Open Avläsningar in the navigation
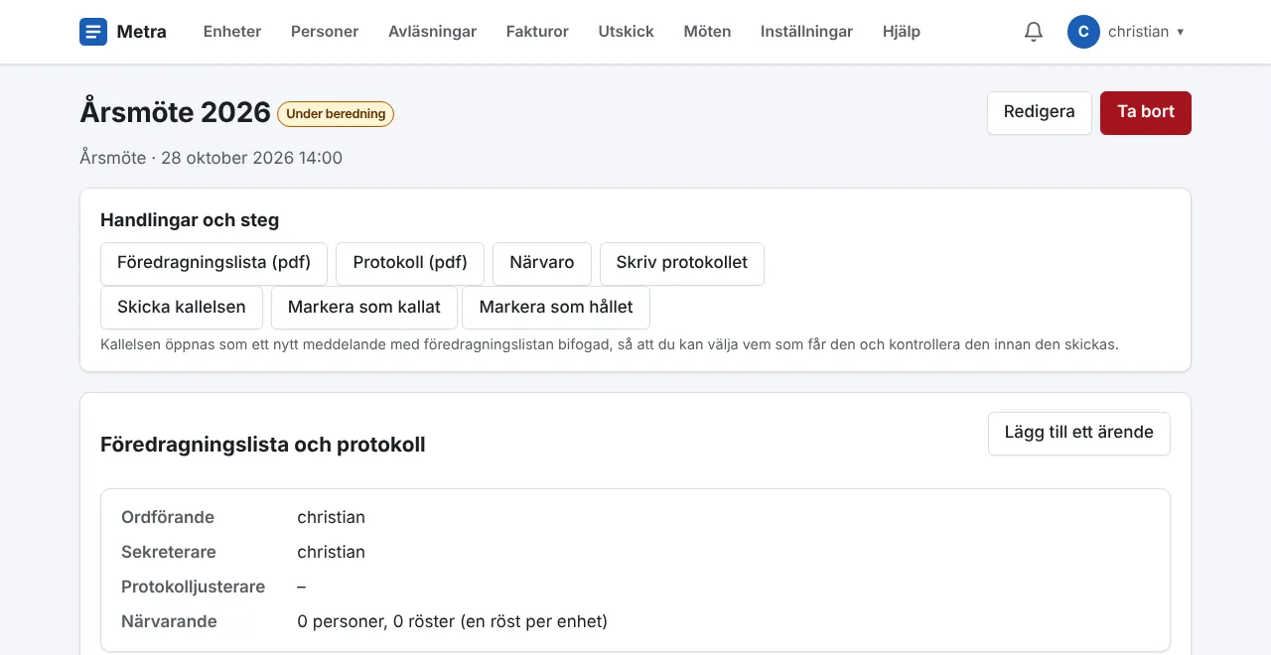This screenshot has width=1271, height=655. [432, 32]
